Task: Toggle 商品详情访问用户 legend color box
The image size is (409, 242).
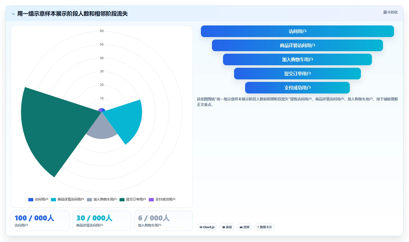Action: click(x=53, y=200)
